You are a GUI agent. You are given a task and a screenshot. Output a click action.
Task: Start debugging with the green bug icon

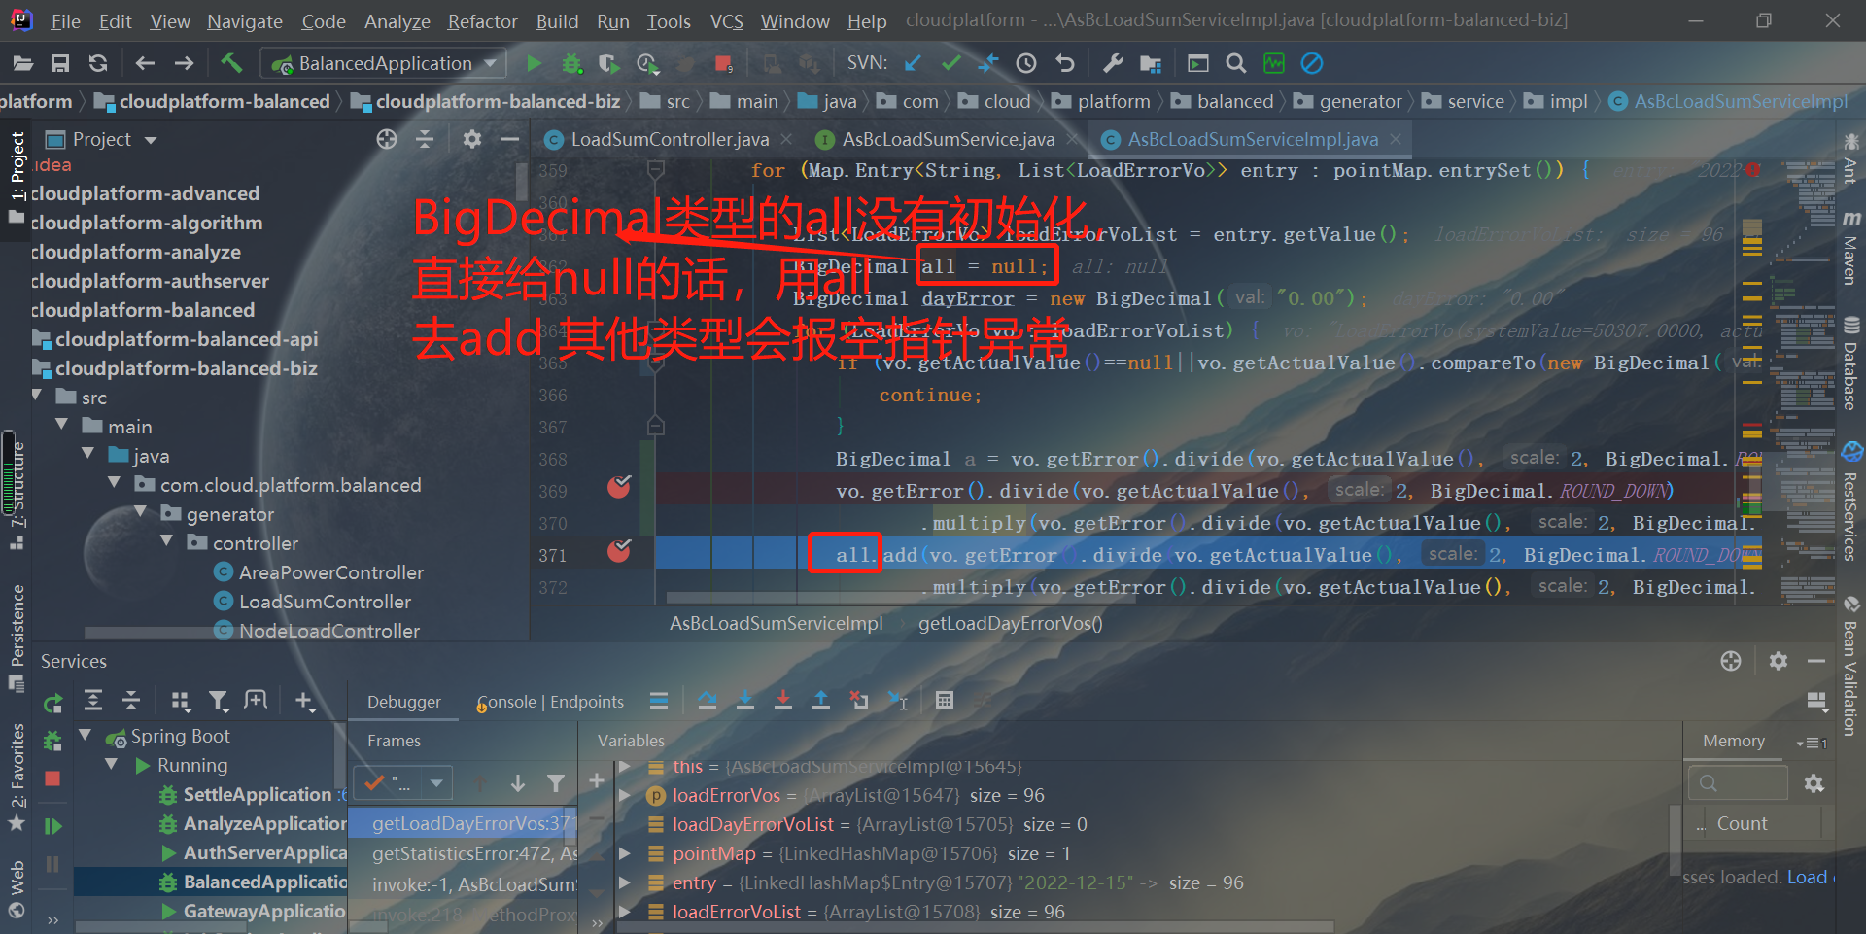click(x=571, y=64)
